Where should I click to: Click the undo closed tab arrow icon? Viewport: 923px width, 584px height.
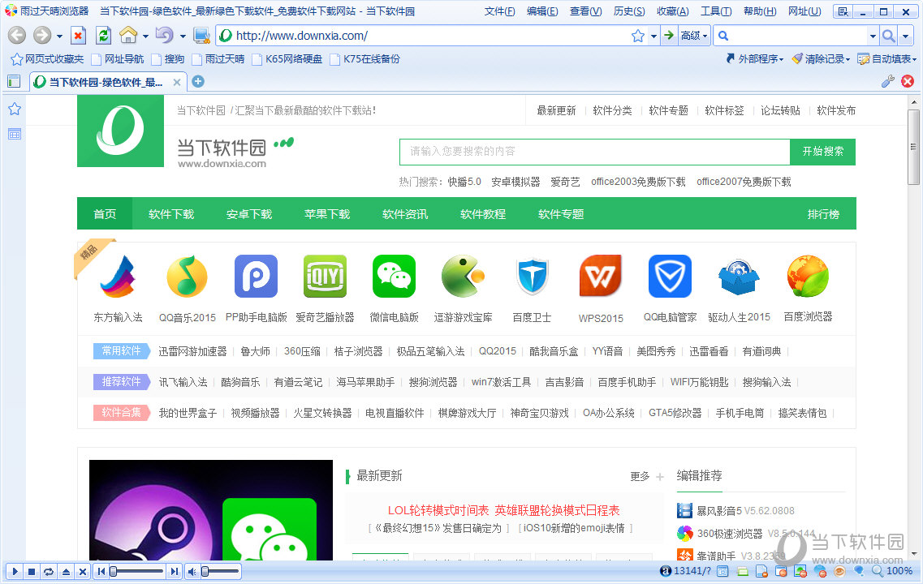tap(164, 36)
